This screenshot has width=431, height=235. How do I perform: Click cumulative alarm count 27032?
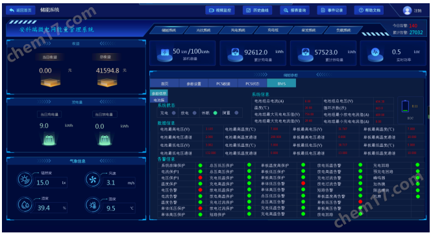(x=416, y=32)
